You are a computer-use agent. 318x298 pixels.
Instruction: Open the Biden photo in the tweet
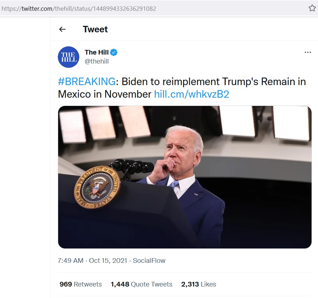coord(184,177)
